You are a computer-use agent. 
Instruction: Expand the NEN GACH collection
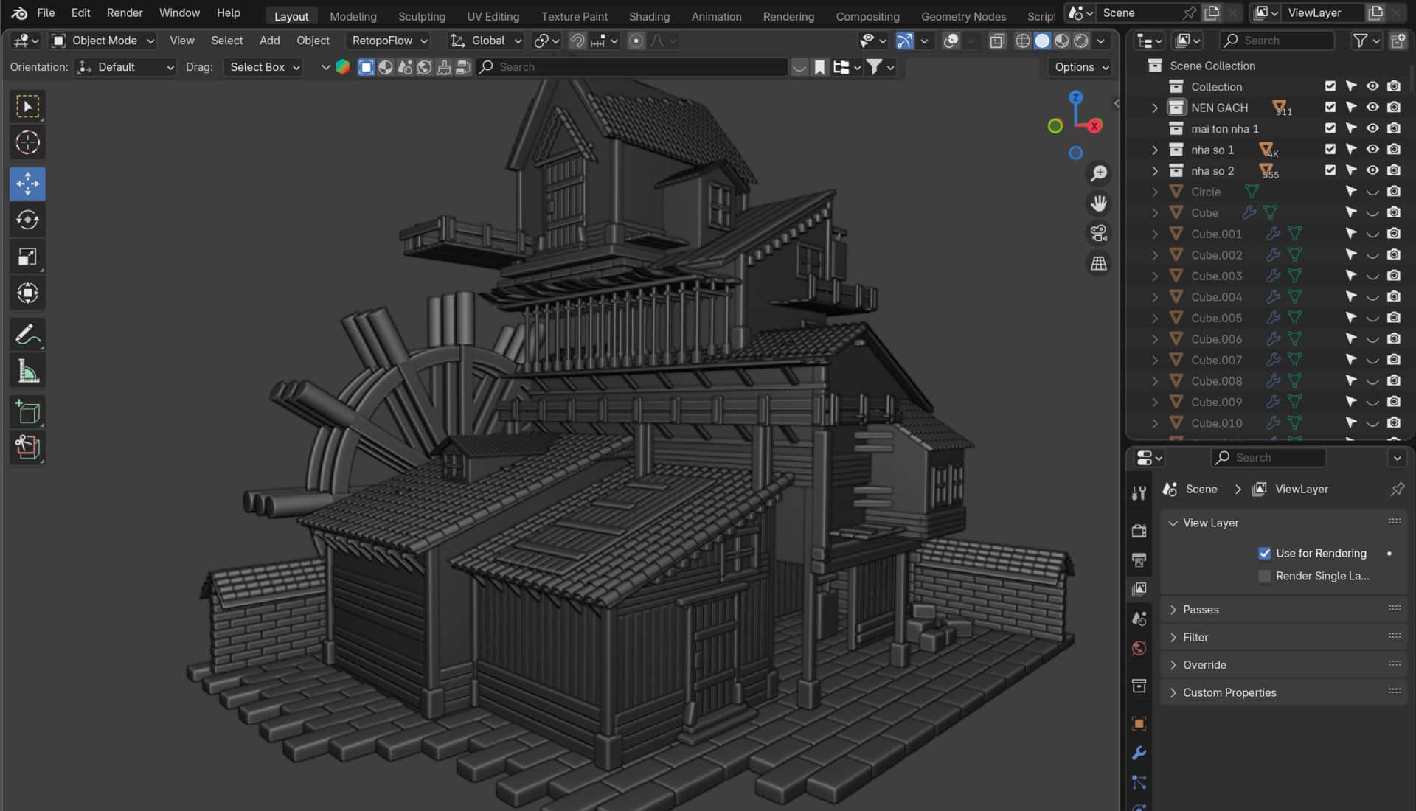pos(1155,107)
